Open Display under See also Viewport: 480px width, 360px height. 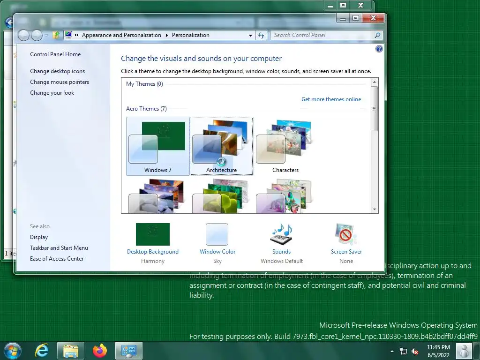pos(39,237)
